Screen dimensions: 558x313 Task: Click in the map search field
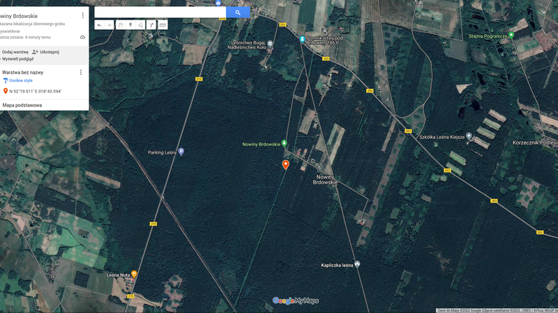click(x=159, y=13)
